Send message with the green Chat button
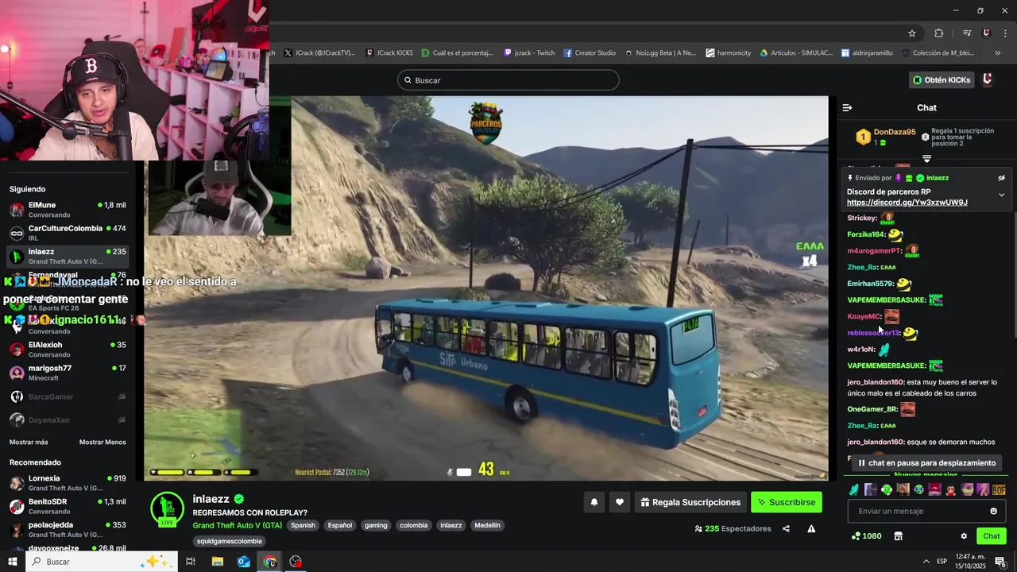 [x=991, y=536]
